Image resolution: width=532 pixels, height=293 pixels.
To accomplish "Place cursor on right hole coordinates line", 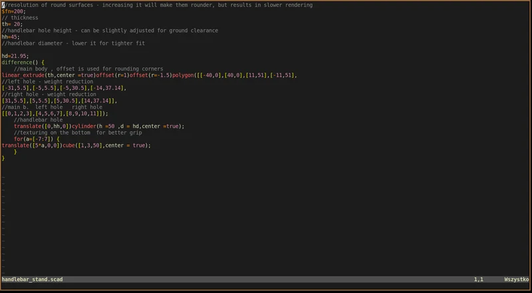I will pos(59,101).
